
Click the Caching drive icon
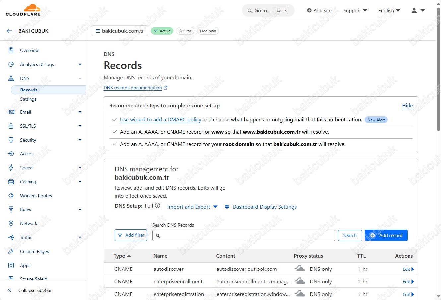pyautogui.click(x=11, y=182)
